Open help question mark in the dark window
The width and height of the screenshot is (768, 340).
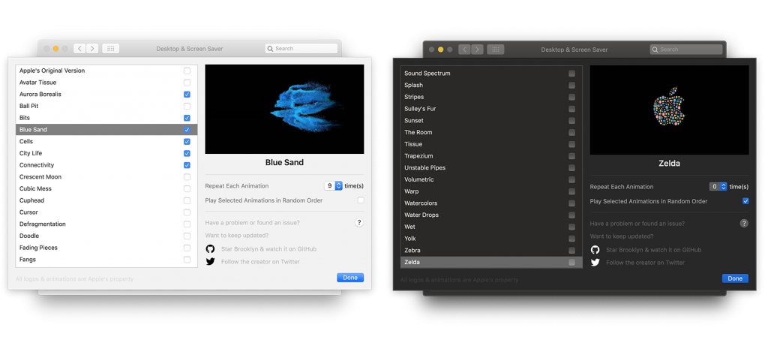point(744,224)
